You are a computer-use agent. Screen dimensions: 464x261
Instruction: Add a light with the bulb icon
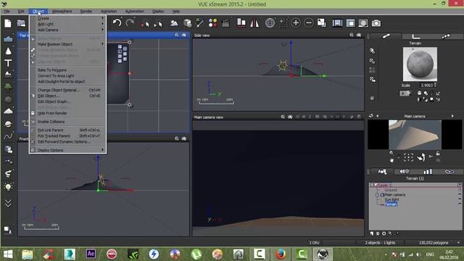pyautogui.click(x=8, y=187)
